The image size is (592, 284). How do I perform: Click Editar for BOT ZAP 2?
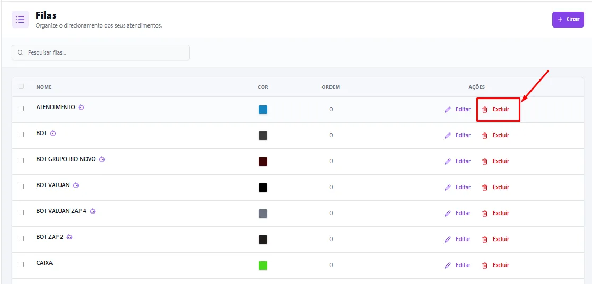click(x=458, y=239)
